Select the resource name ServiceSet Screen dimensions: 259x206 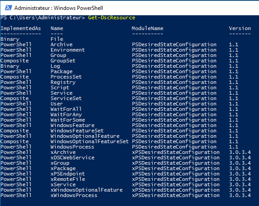pyautogui.click(x=66, y=98)
